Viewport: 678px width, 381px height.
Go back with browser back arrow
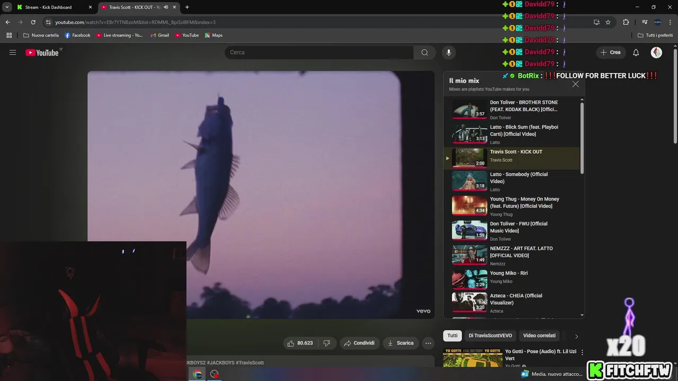click(x=7, y=22)
